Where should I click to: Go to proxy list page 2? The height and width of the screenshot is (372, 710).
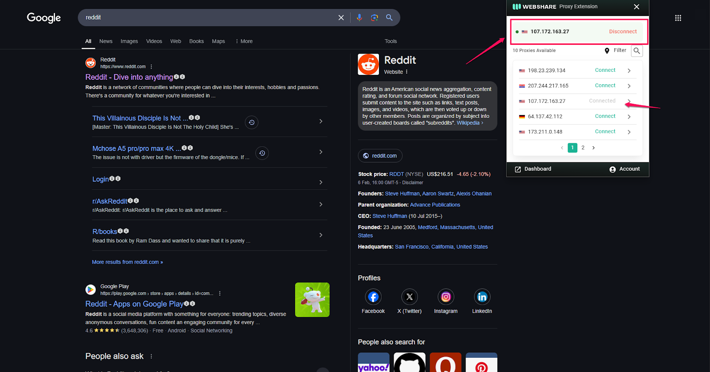coord(583,148)
